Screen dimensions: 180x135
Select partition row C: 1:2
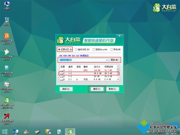tap(88, 73)
